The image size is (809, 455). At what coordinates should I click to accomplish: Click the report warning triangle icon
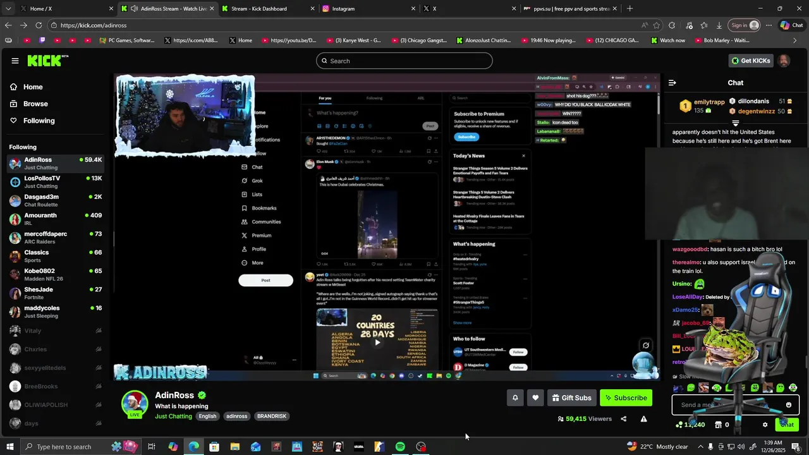[643, 418]
